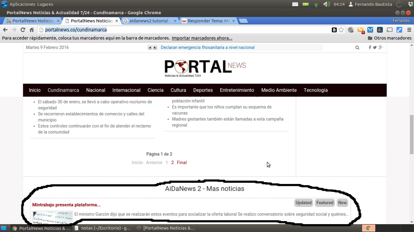Click the browser forward arrow

(14, 30)
